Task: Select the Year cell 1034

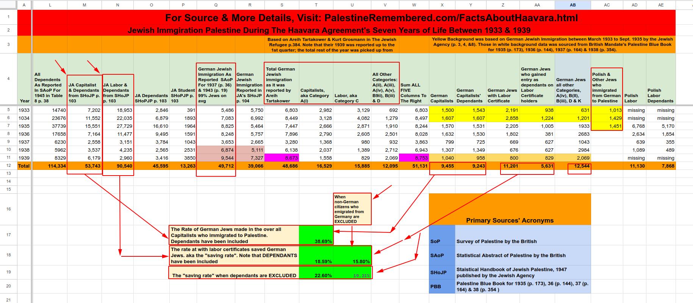Action: (25, 118)
